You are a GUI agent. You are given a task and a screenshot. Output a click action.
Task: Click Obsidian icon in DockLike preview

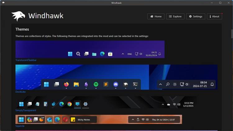coord(86,84)
